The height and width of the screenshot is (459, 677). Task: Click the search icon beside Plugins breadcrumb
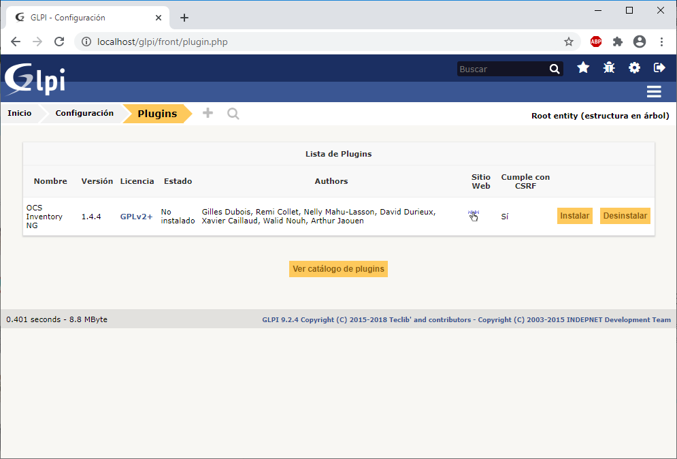click(x=233, y=114)
